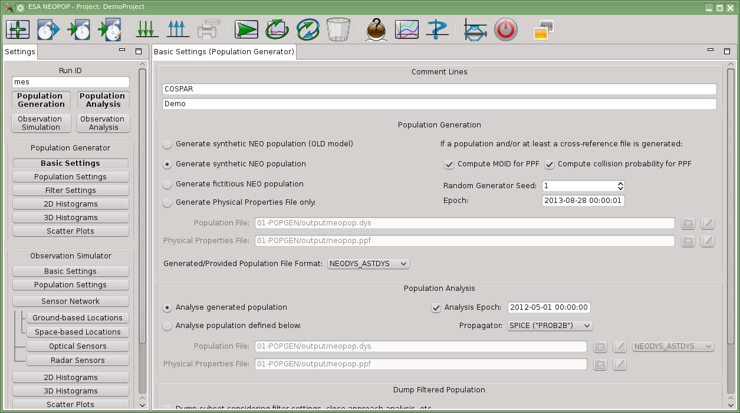Minimize the Basic Settings editor panel
Screen dimensions: 740x413
(711, 51)
